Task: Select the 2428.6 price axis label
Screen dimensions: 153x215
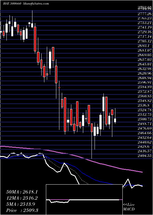Action: point(144,147)
